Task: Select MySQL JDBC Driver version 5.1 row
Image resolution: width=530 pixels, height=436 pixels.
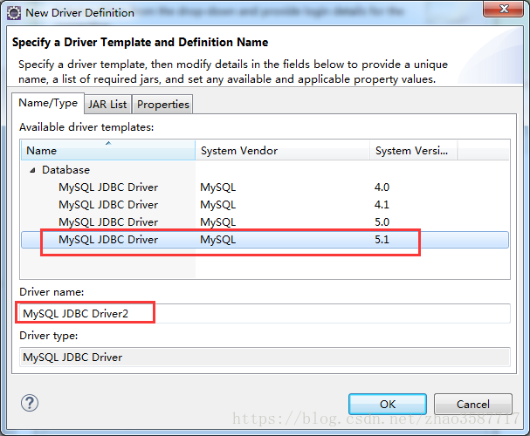Action: [x=265, y=240]
